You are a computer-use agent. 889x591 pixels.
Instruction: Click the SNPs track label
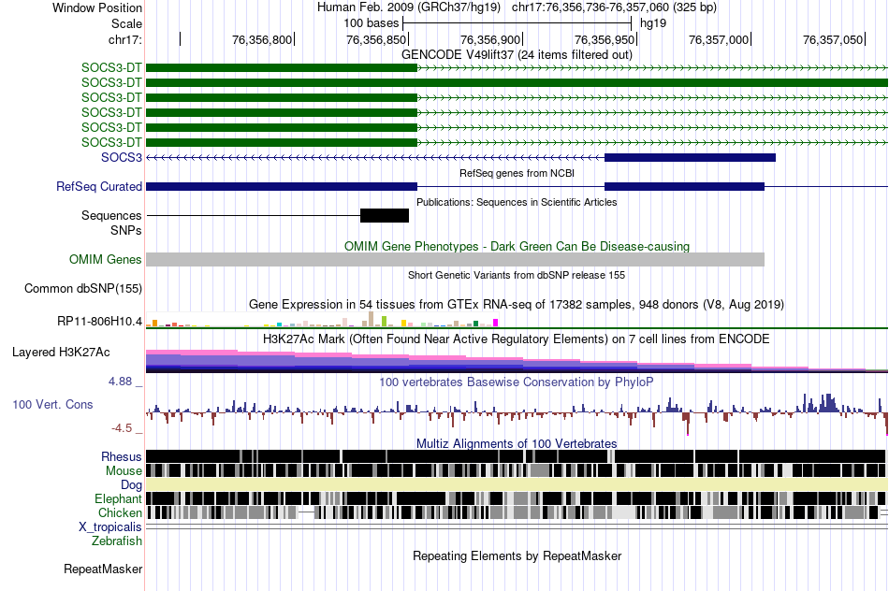tap(126, 231)
